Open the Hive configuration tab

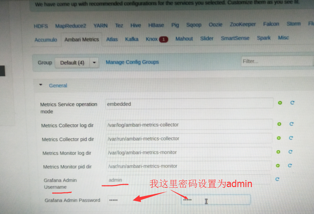pyautogui.click(x=136, y=25)
